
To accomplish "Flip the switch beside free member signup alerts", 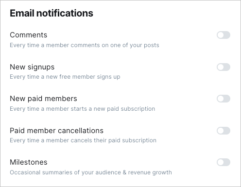I will pos(224,67).
